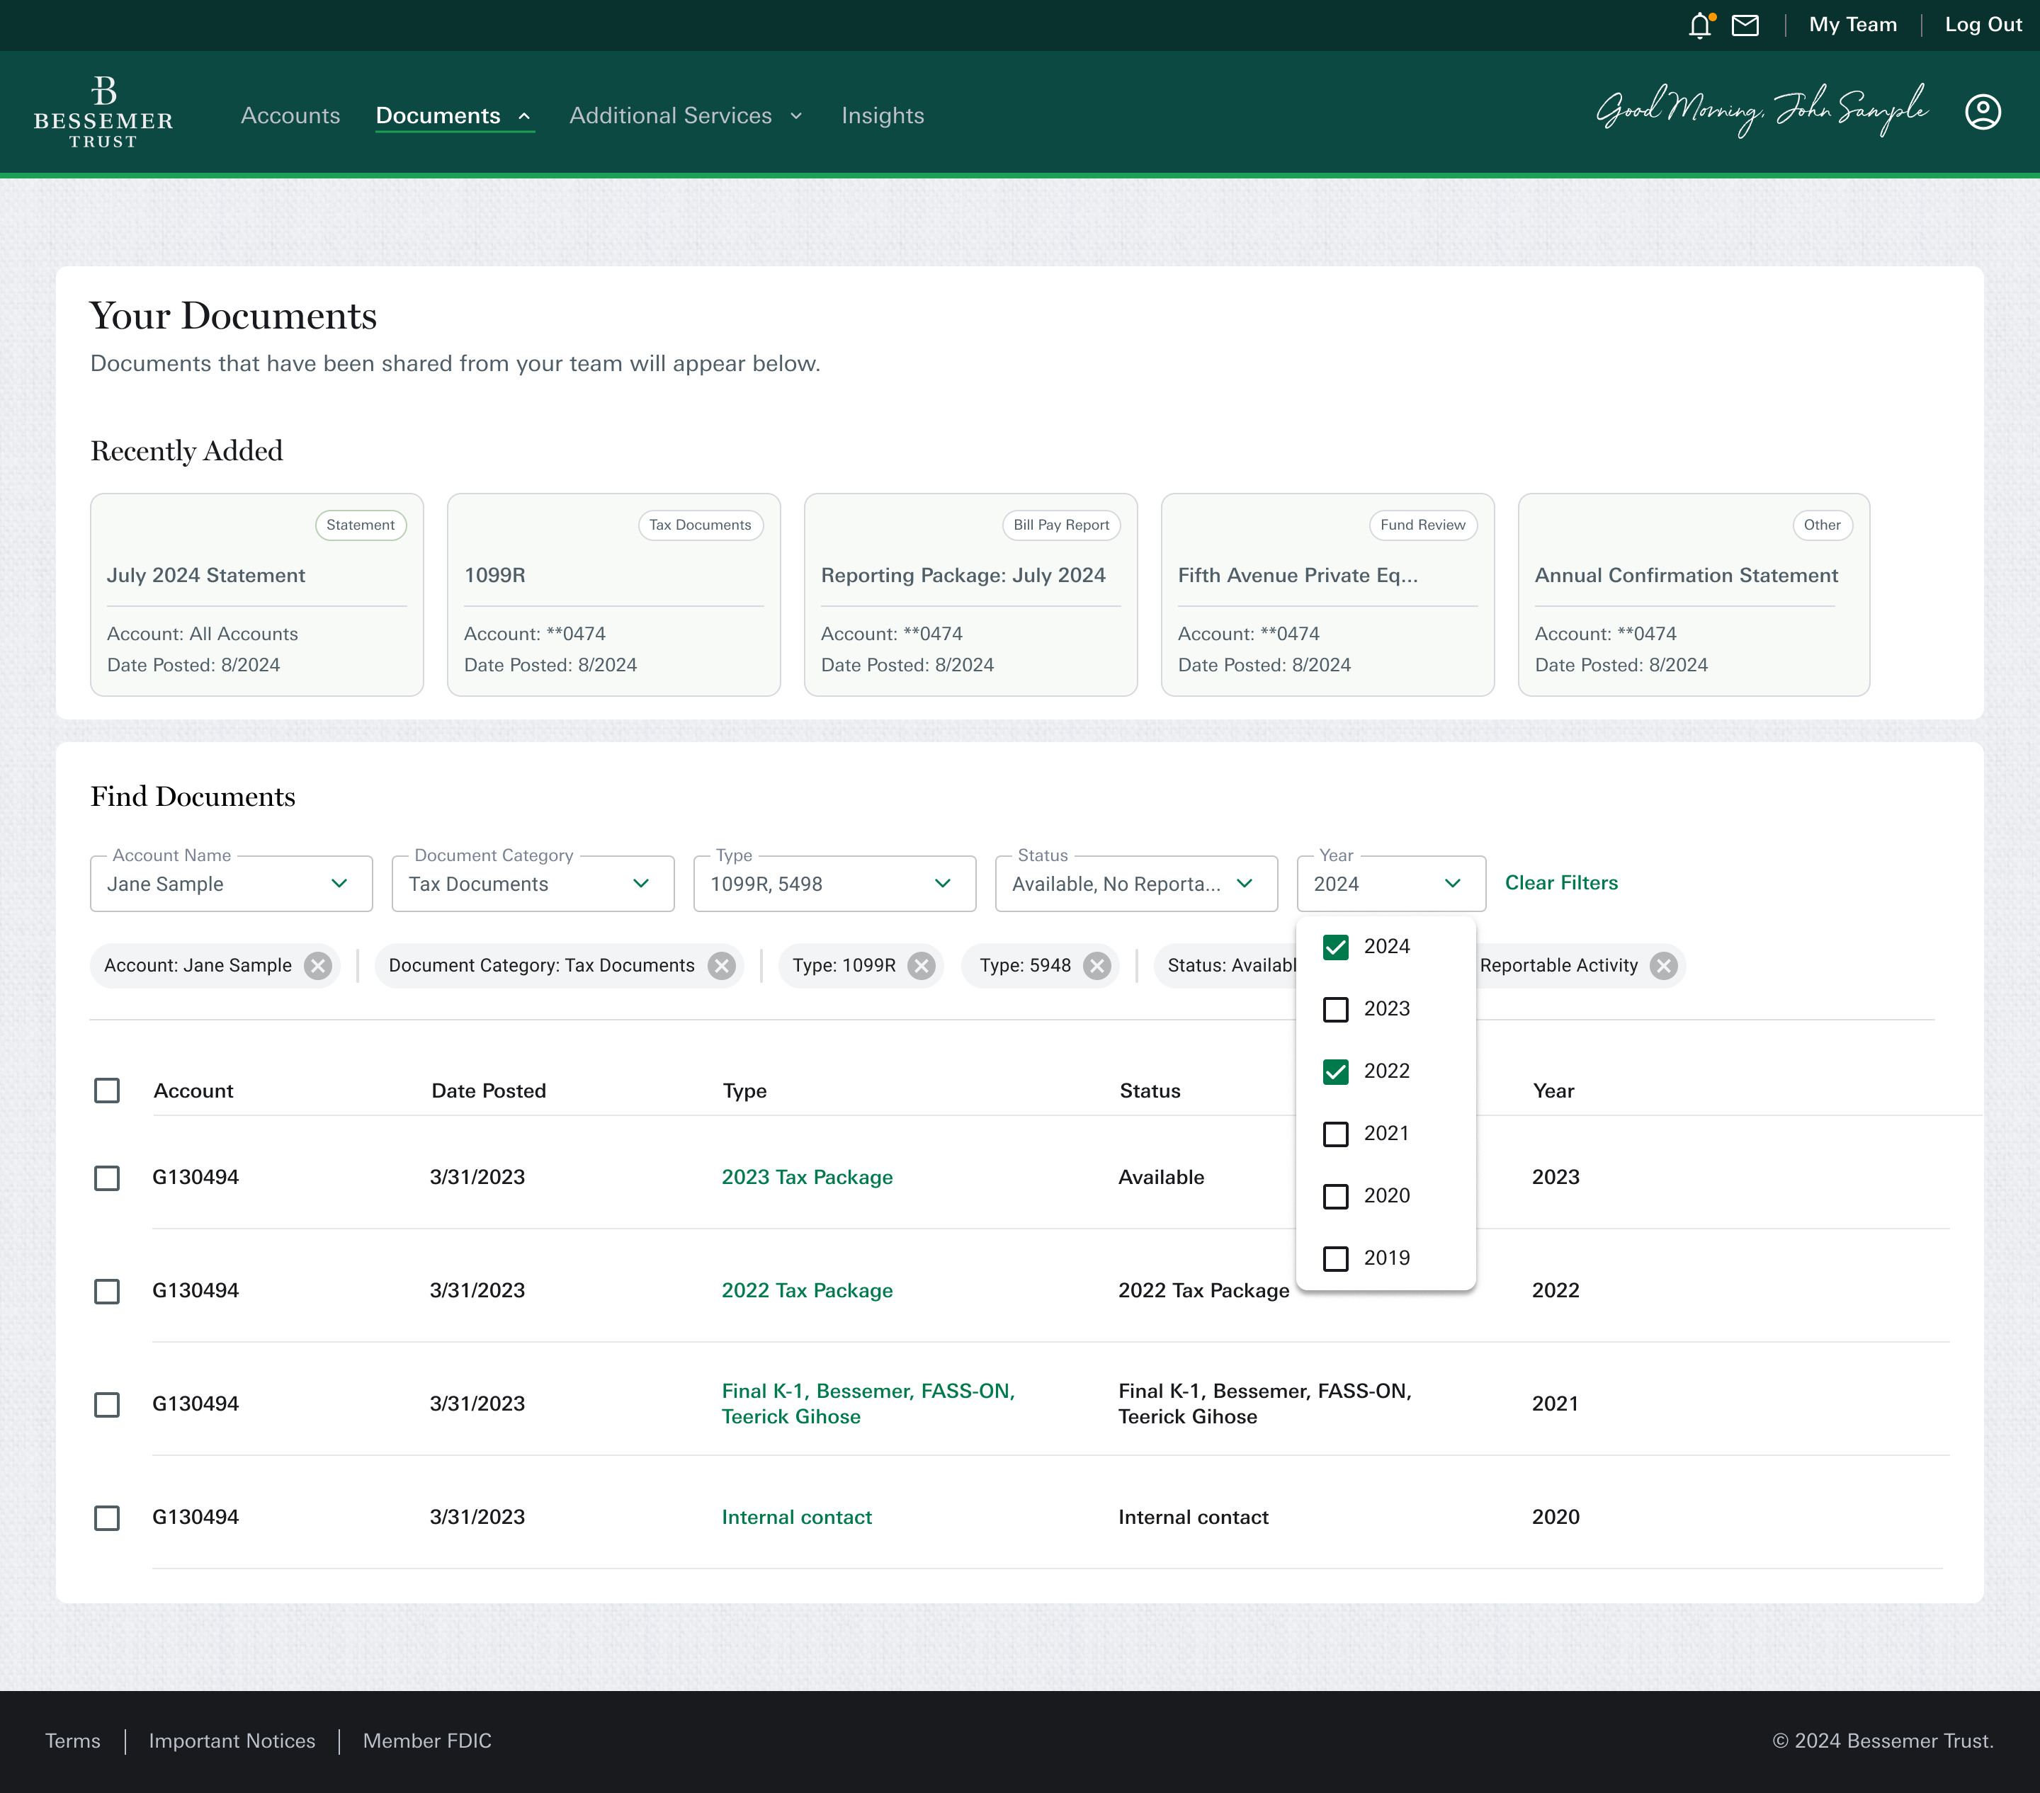This screenshot has height=1793, width=2040.
Task: Open Member FDIC footer link
Action: 427,1741
